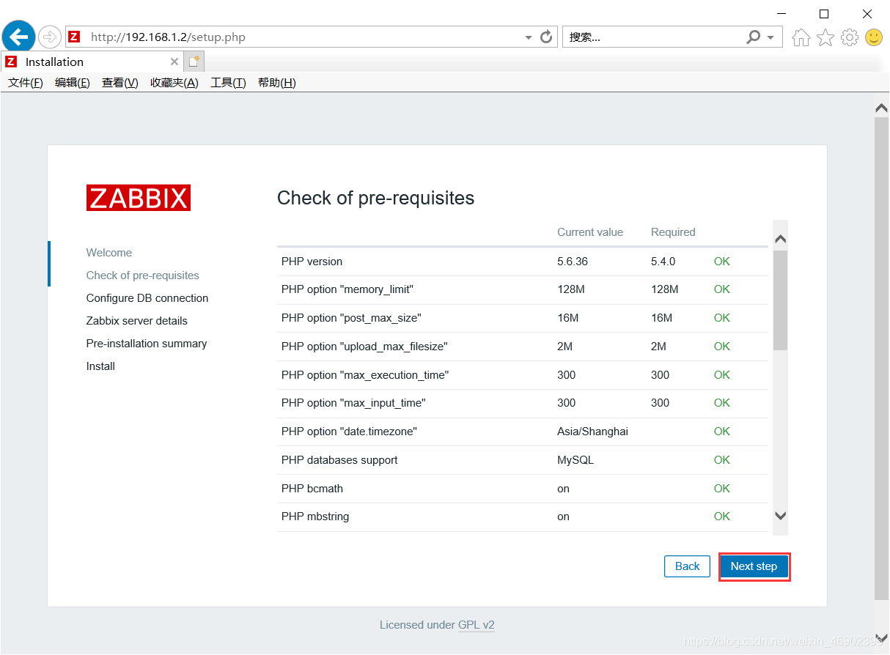Click the Back button
Screen dimensions: 890x655
pos(687,566)
